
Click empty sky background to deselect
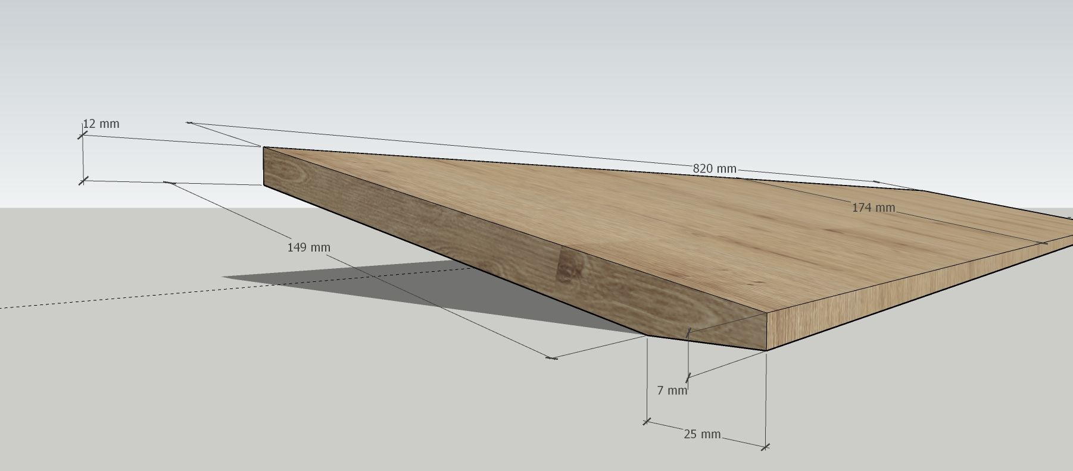[x=536, y=59]
